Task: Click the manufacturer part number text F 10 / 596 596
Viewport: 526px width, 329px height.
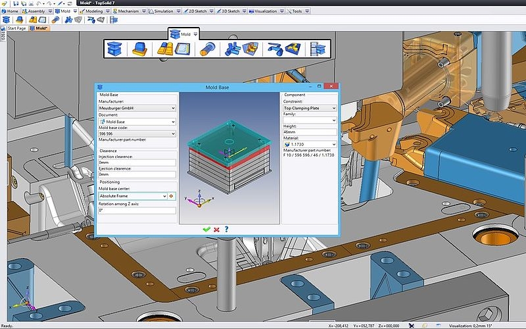Action: click(x=308, y=155)
